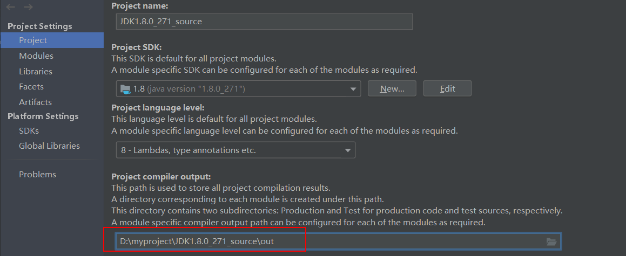This screenshot has width=626, height=256.
Task: Click the Edit SDK button
Action: tap(447, 88)
